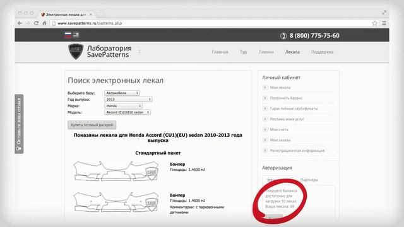The image size is (404, 227).
Task: Click the SavePatterns shield logo
Action: coord(76,52)
